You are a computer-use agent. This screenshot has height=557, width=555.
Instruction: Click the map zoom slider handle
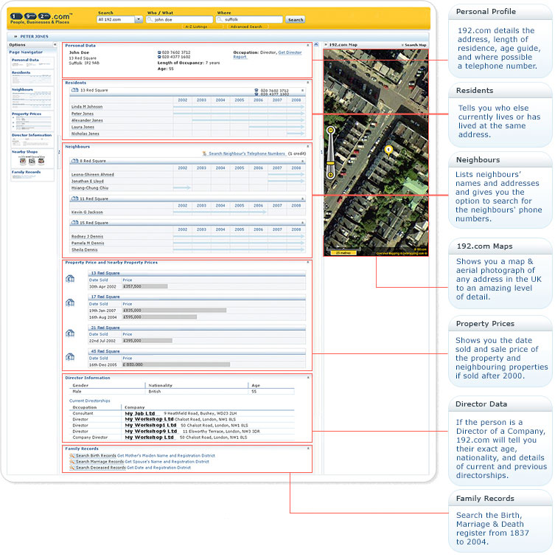pos(331,163)
